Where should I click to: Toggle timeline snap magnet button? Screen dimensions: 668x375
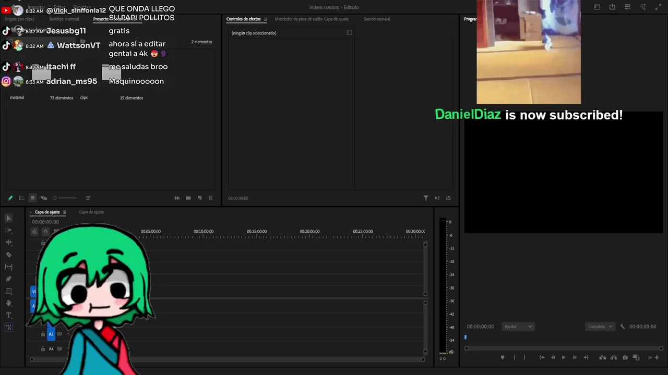click(x=45, y=232)
